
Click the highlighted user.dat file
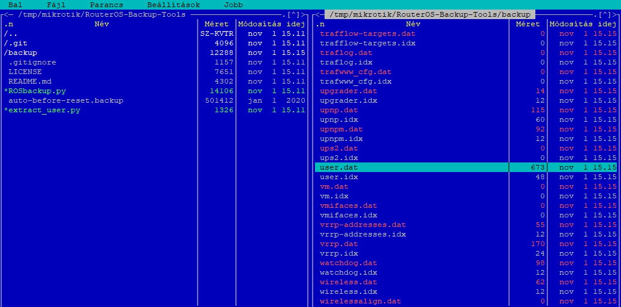click(466, 167)
